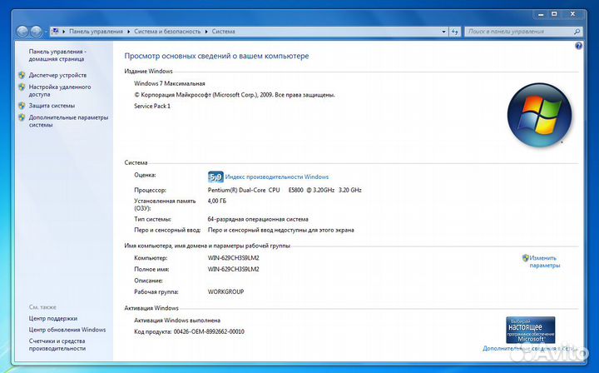This screenshot has width=599, height=373.
Task: Open Настройка удаленного доступа link
Action: point(60,91)
